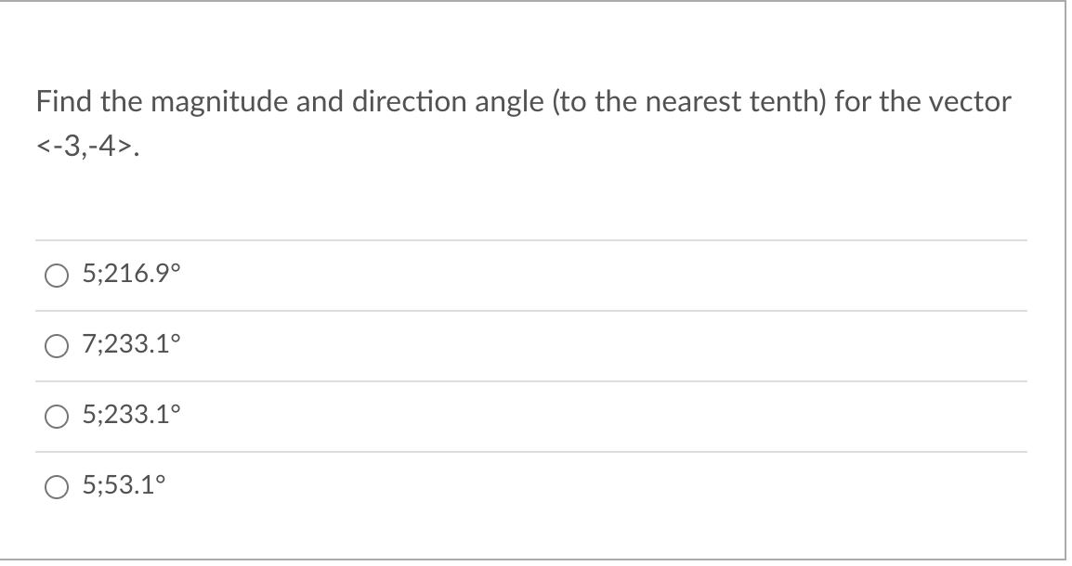Click the answer text 7;233.1°
The width and height of the screenshot is (1072, 566).
131,344
